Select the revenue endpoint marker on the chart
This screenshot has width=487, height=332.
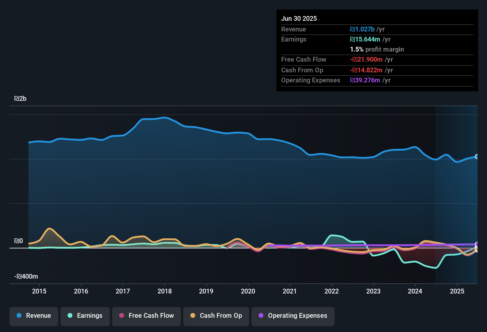click(x=476, y=156)
